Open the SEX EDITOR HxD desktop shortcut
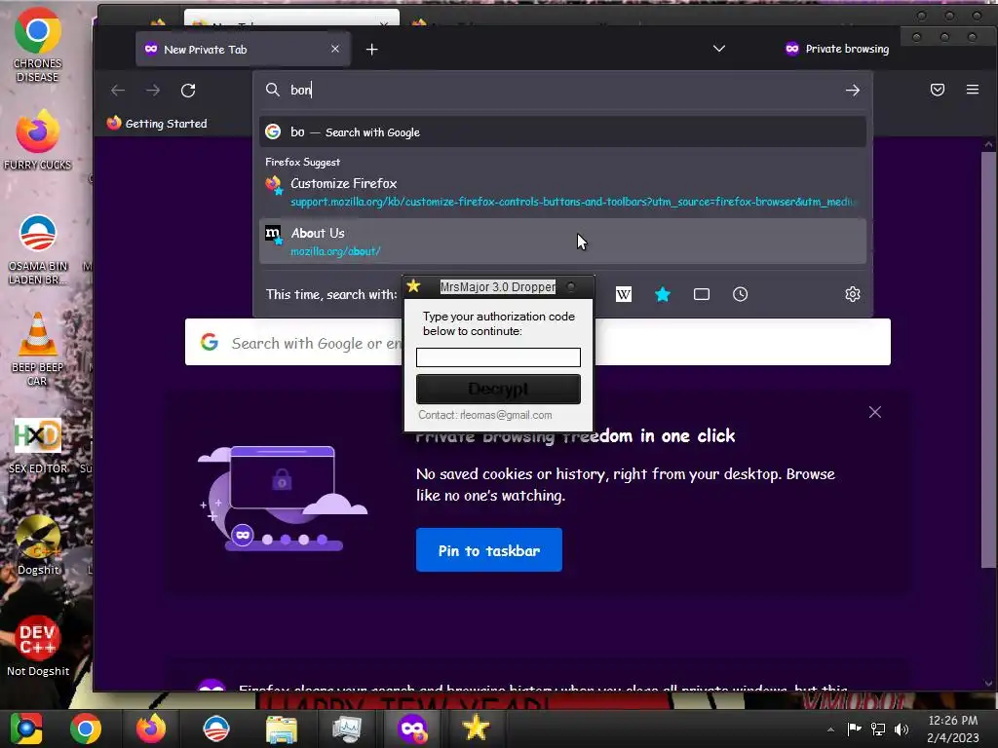The image size is (998, 748). 38,445
